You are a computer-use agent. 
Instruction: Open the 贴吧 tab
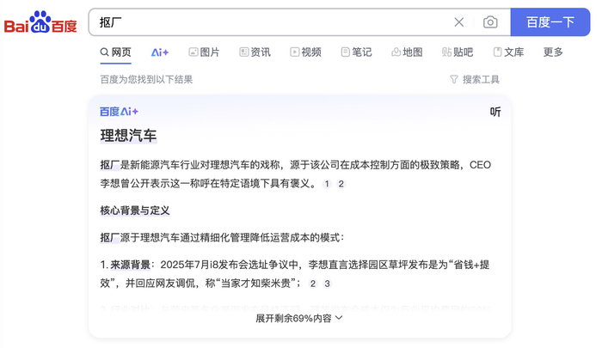(458, 52)
